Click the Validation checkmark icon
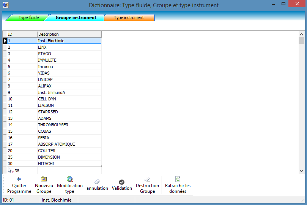307x205 pixels. tap(121, 182)
